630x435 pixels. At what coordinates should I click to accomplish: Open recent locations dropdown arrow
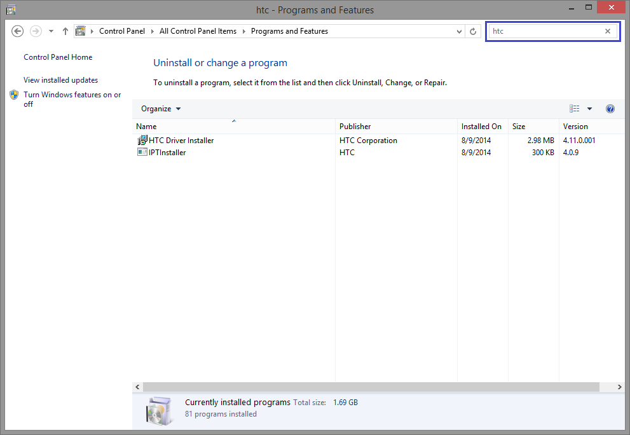pos(51,31)
